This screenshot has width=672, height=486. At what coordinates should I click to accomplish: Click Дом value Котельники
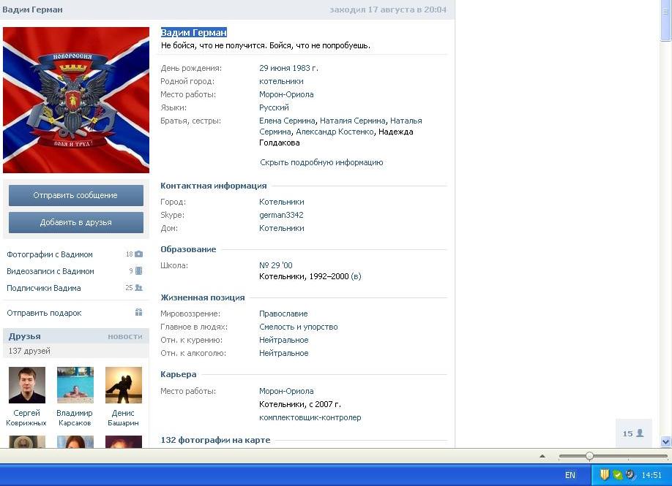pos(282,229)
